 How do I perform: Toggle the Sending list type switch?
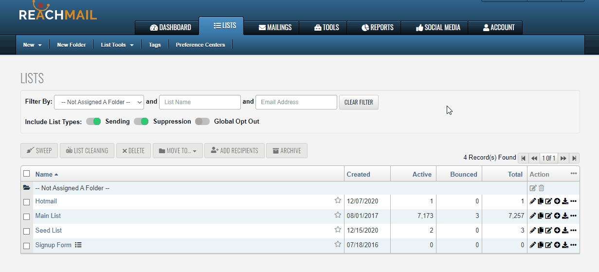pyautogui.click(x=93, y=122)
